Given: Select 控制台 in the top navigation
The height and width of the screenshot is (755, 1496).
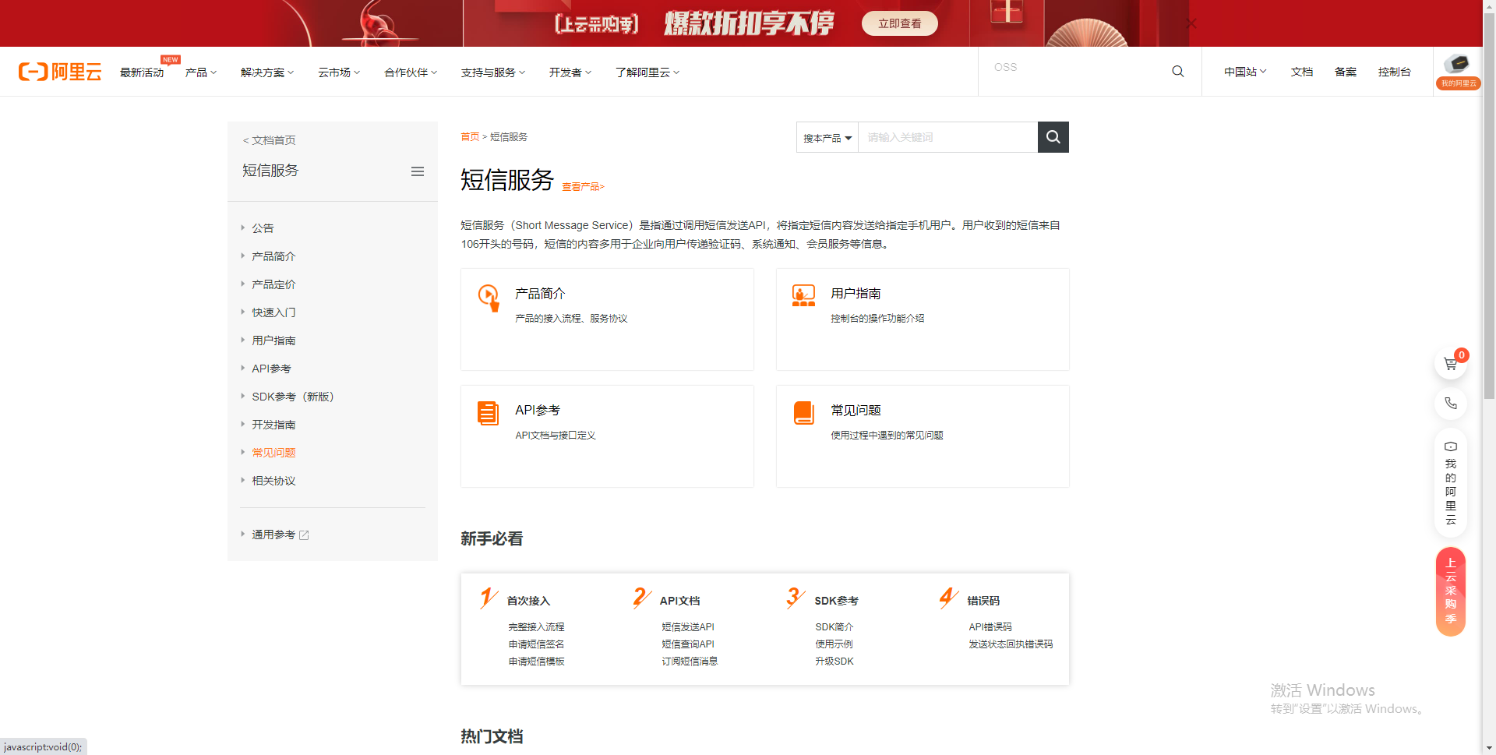Looking at the screenshot, I should click(x=1394, y=71).
